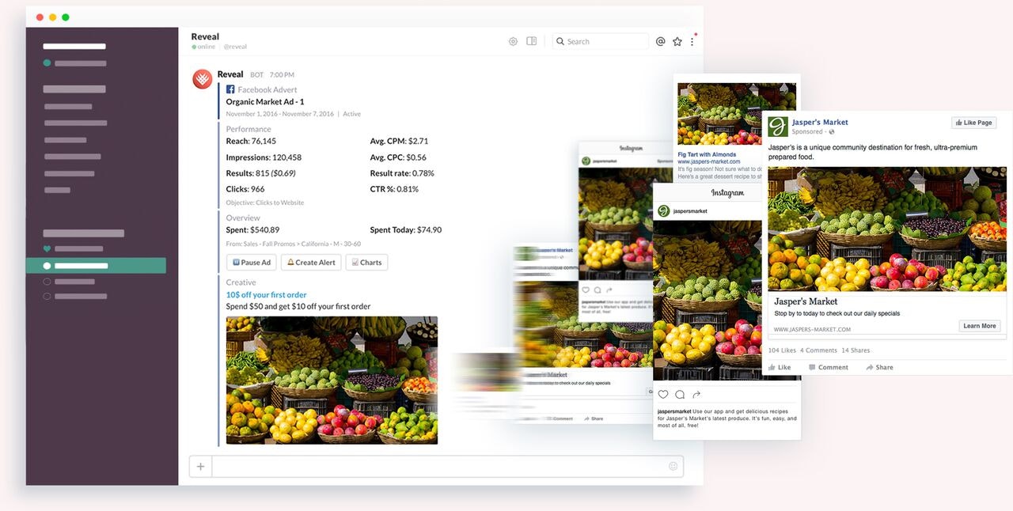
Task: Open the Jasper's Market page name link
Action: coord(820,122)
